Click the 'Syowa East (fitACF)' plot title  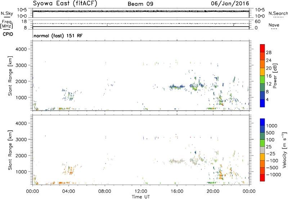(x=65, y=3)
